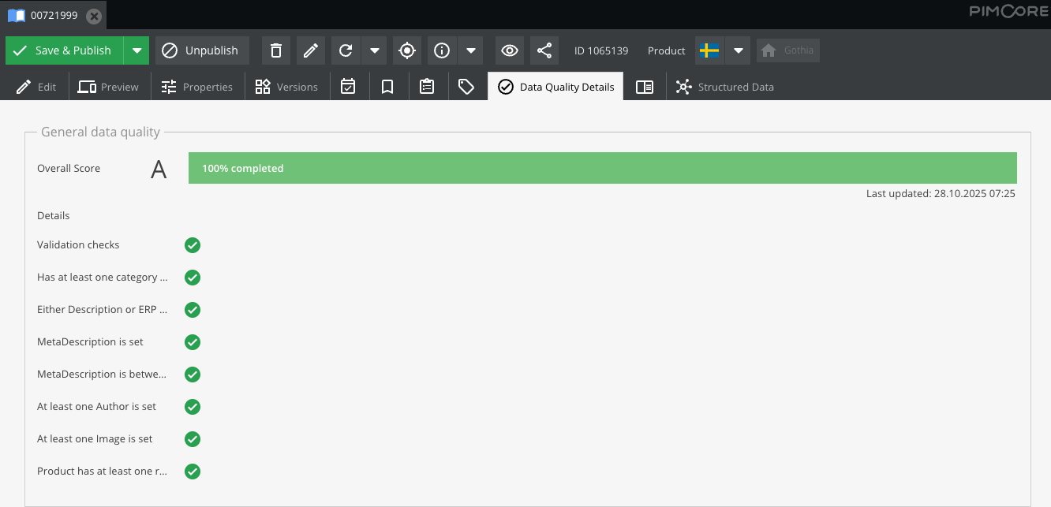Click the reload icon
This screenshot has width=1051, height=507.
point(346,50)
